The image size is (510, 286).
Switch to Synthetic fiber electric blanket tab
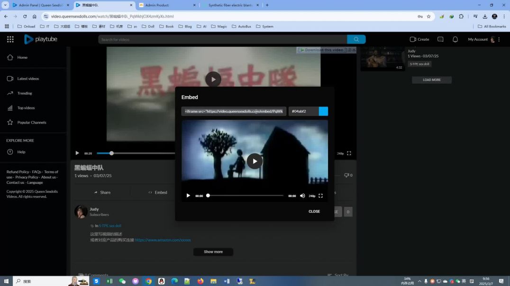pyautogui.click(x=230, y=5)
